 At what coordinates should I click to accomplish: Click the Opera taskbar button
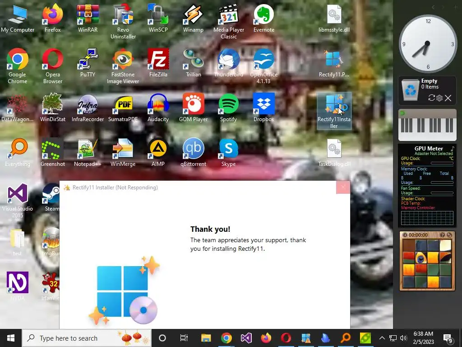[286, 338]
